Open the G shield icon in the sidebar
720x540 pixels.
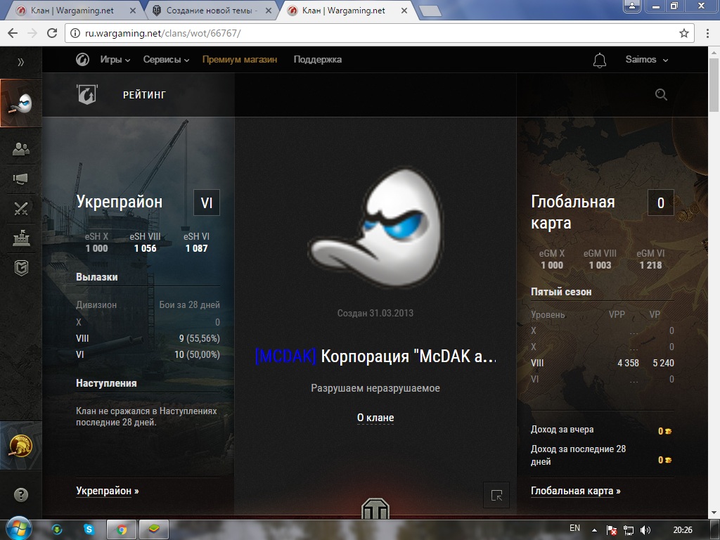point(21,268)
